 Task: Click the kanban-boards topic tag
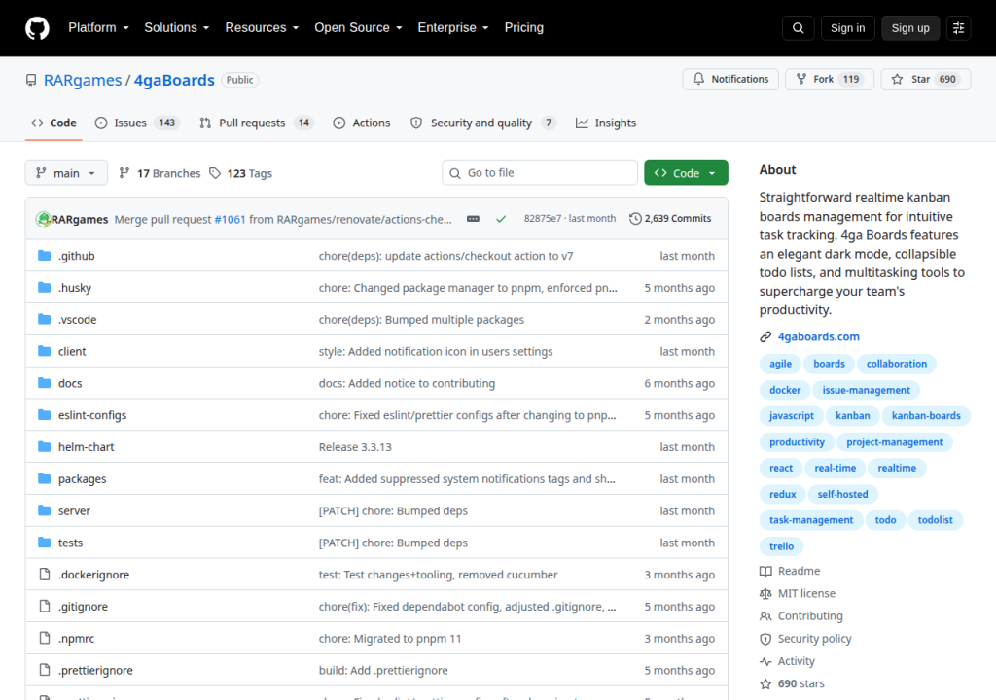[926, 416]
